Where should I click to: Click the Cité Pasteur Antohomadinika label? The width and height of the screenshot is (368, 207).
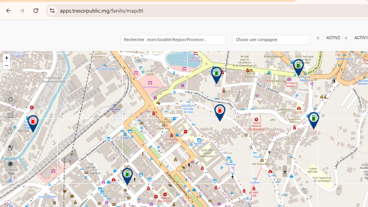point(53,80)
